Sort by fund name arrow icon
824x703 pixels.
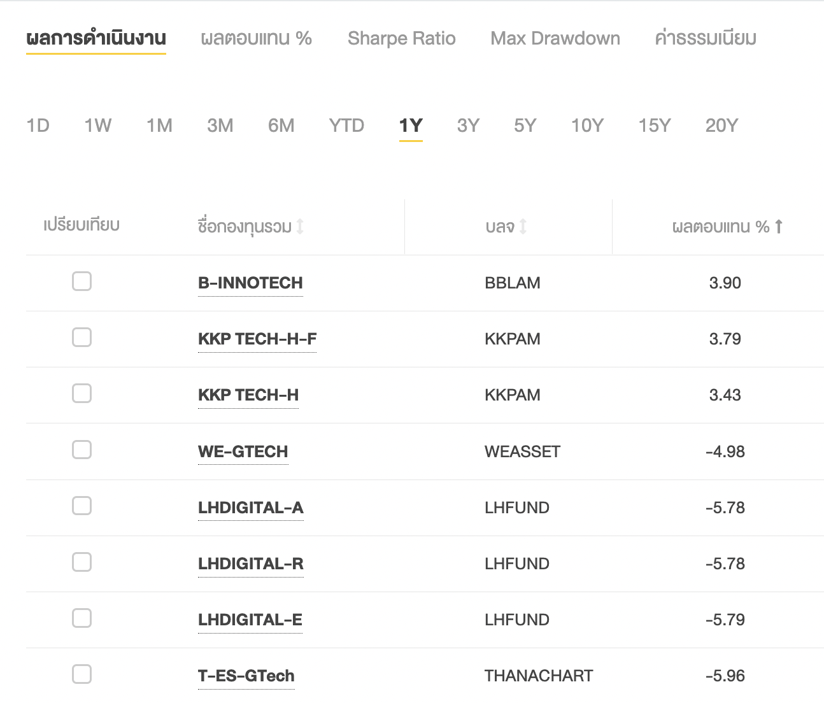pos(300,226)
